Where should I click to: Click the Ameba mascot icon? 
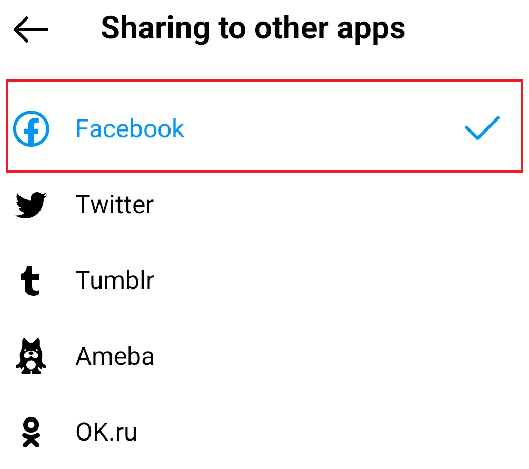point(31,356)
